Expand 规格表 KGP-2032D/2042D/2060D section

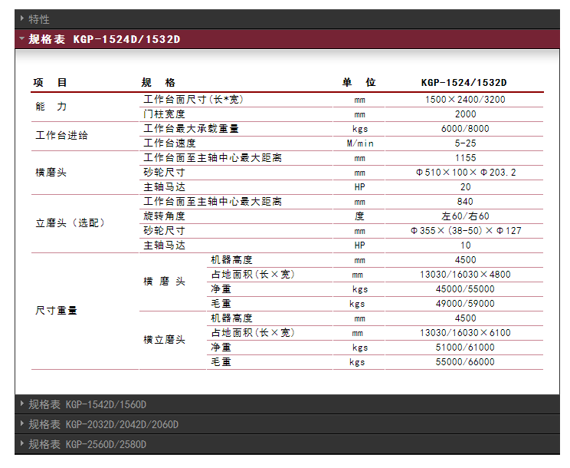click(287, 424)
